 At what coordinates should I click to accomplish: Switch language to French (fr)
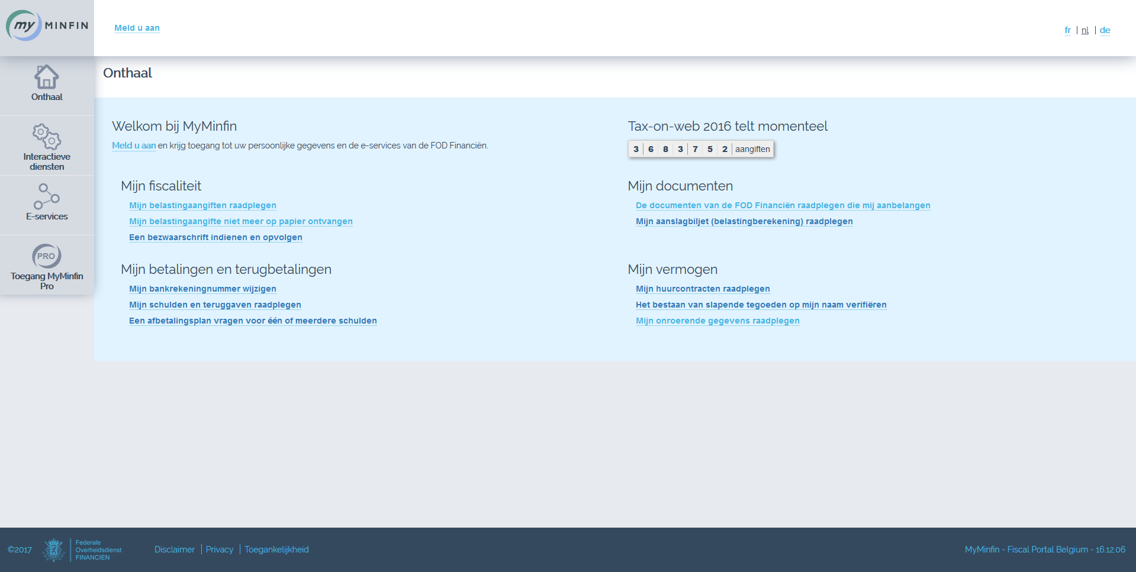(1067, 30)
